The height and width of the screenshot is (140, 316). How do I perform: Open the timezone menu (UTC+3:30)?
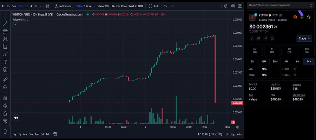click(x=210, y=134)
